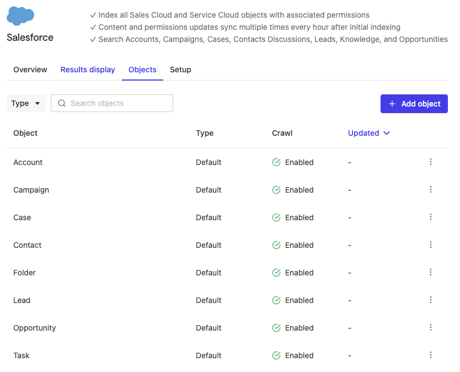This screenshot has width=460, height=372.
Task: Click the Enabled crawl status for Account
Action: 293,162
